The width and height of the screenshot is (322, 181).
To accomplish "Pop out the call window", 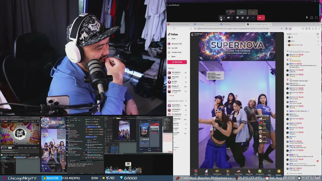I will click(311, 18).
